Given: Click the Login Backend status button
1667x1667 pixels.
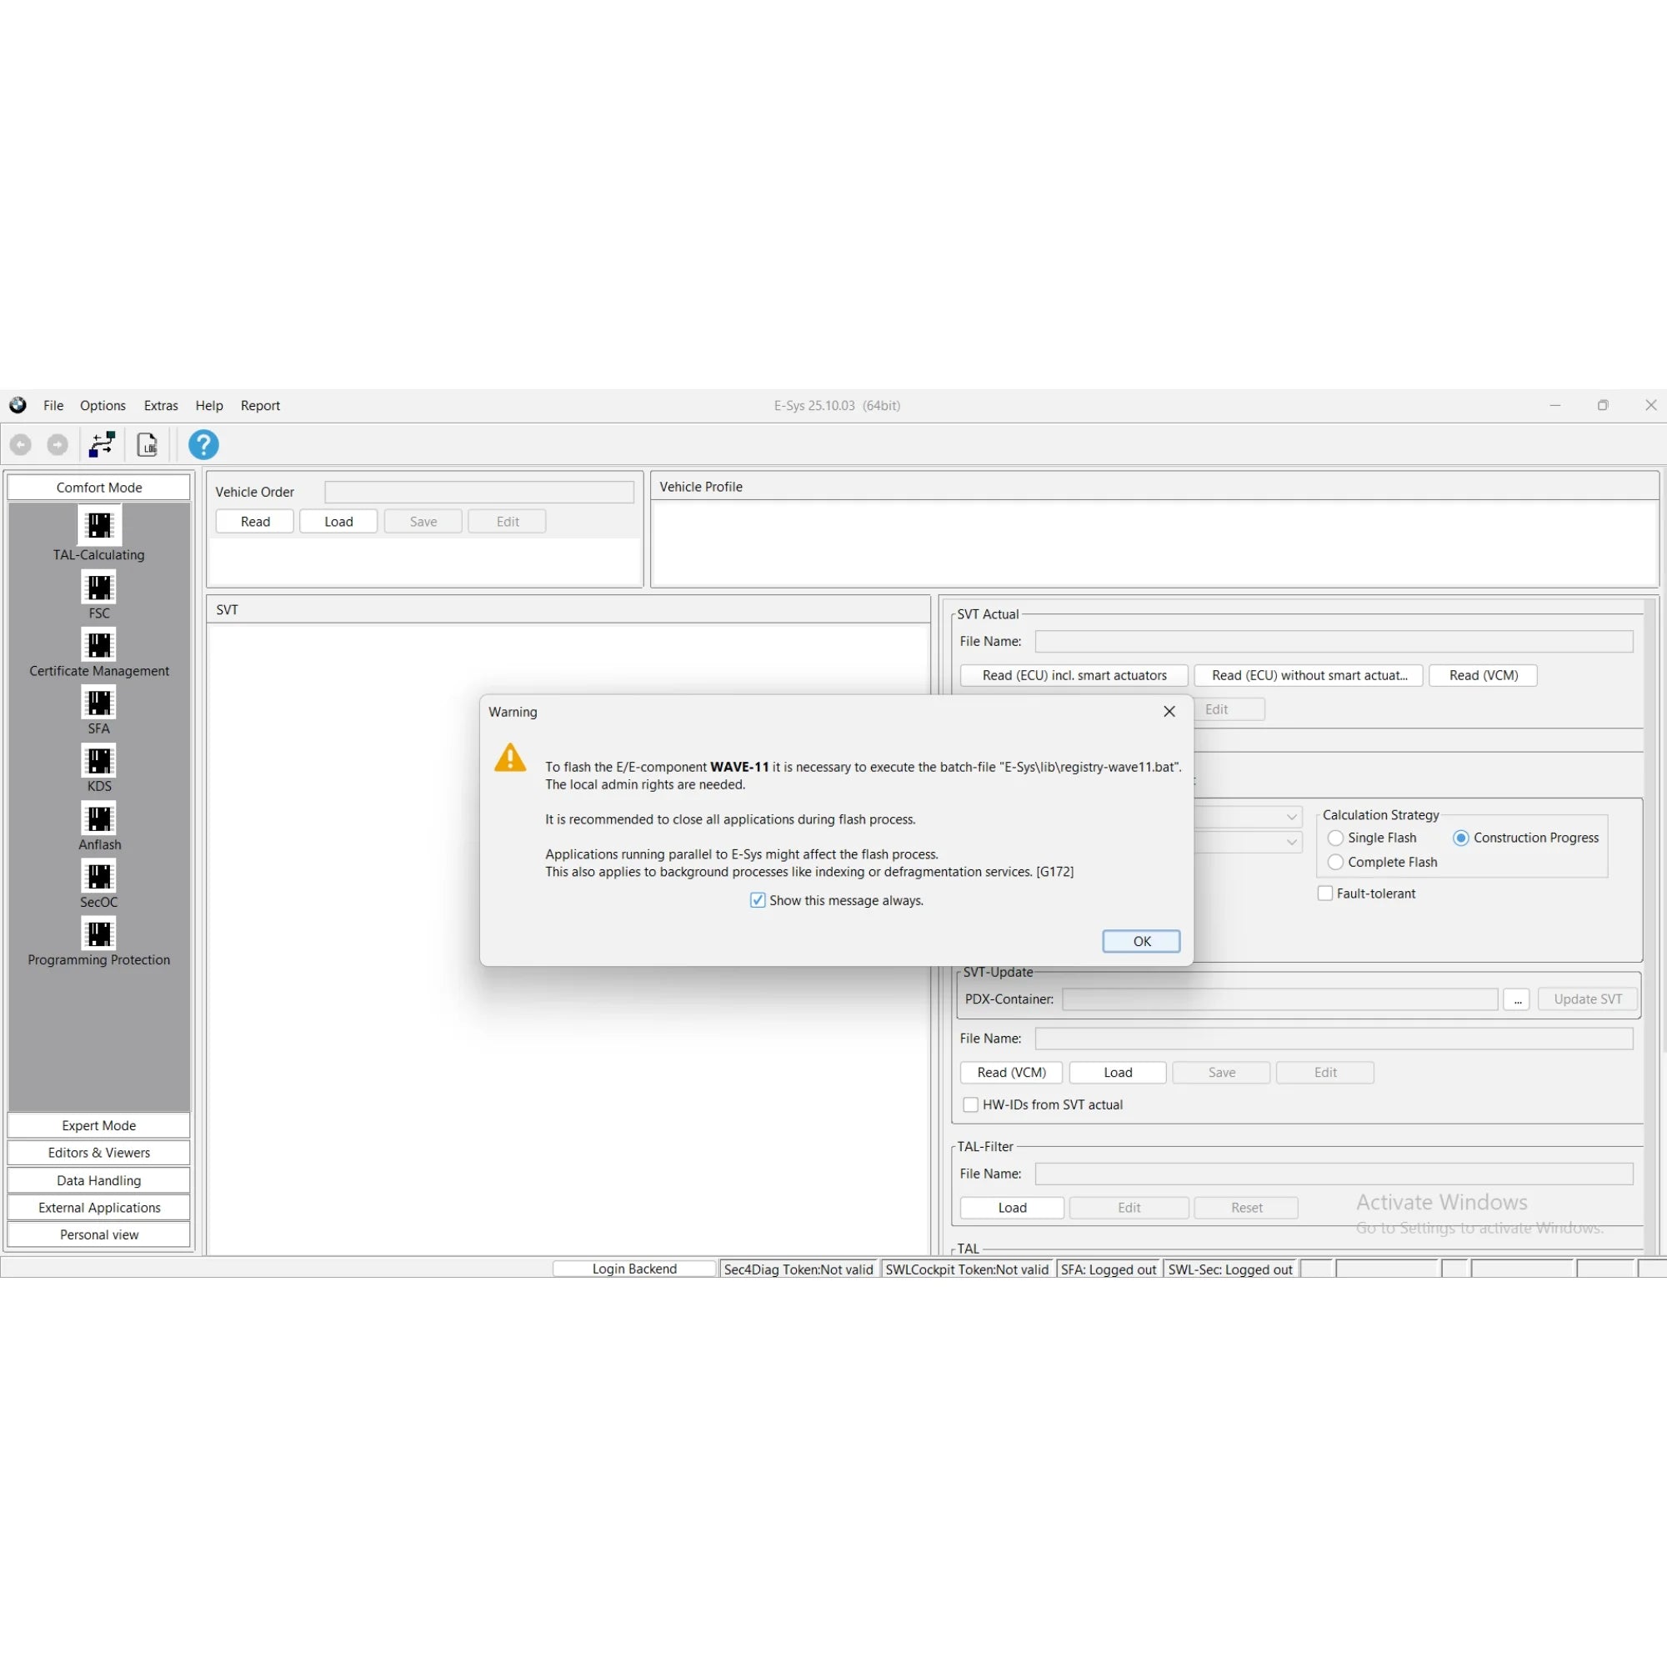Looking at the screenshot, I should (x=634, y=1269).
